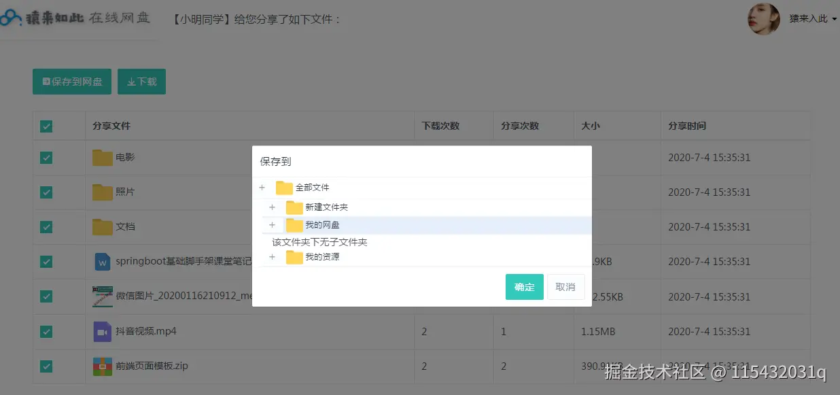The image size is (840, 395).
Task: Expand the 新建文件夹 tree node
Action: point(272,207)
